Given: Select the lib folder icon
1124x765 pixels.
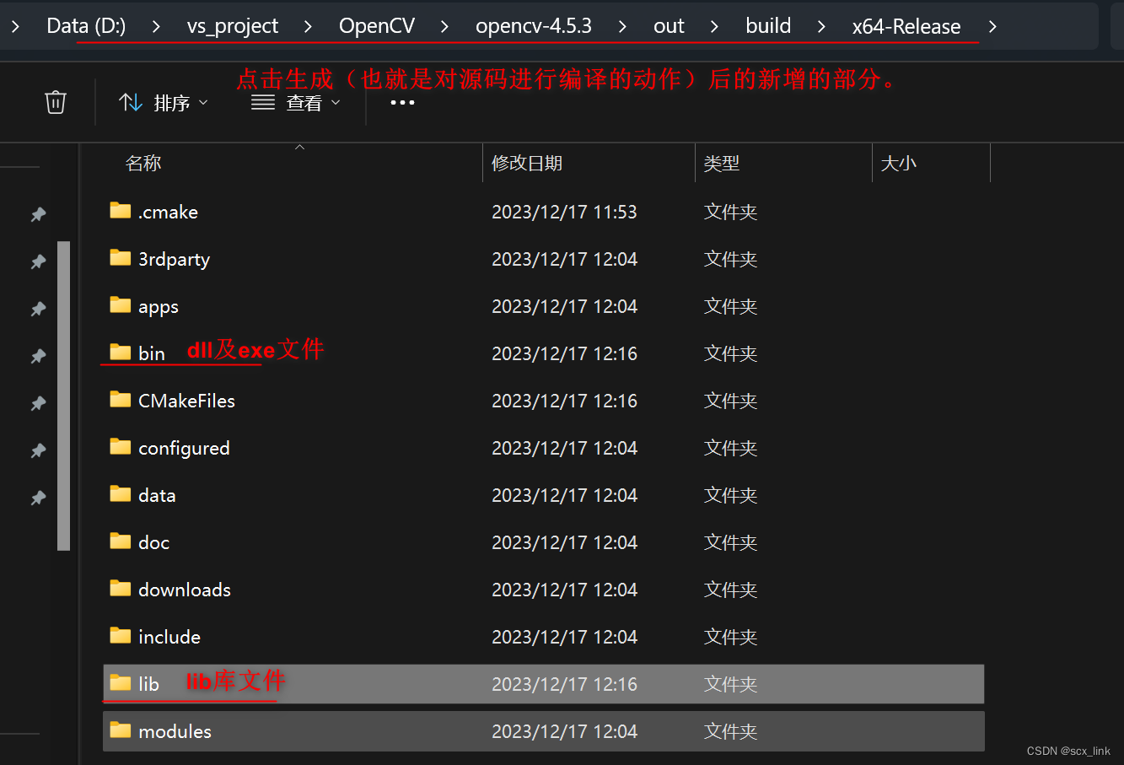Looking at the screenshot, I should 121,683.
